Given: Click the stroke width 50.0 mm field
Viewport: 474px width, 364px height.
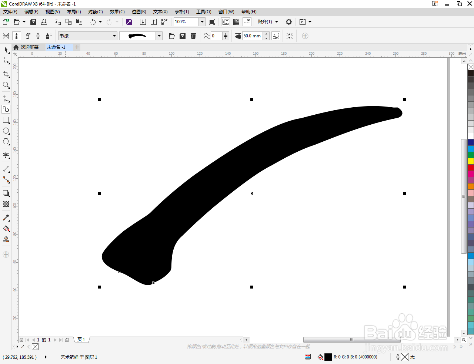Looking at the screenshot, I should point(253,36).
